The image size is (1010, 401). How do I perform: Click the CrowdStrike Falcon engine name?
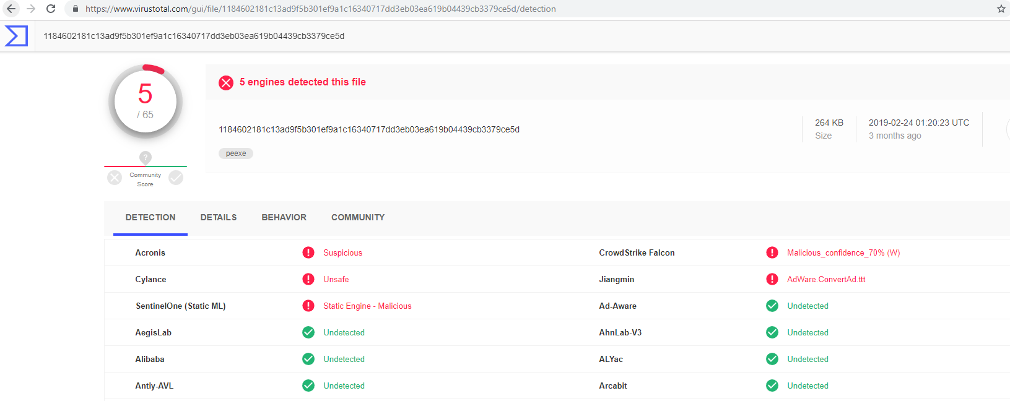pos(637,252)
